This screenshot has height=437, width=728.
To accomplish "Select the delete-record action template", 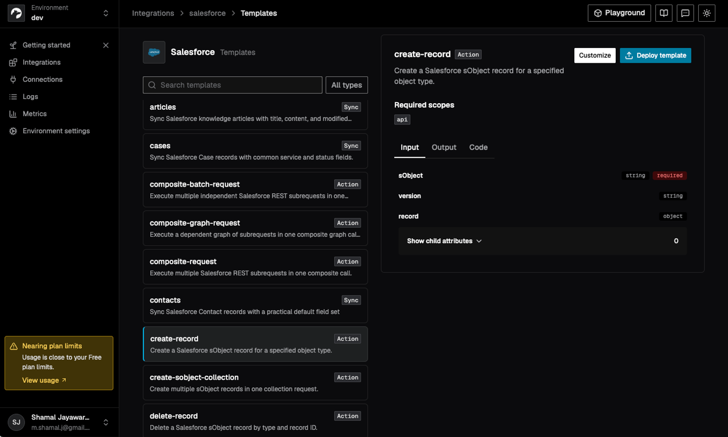I will 255,421.
